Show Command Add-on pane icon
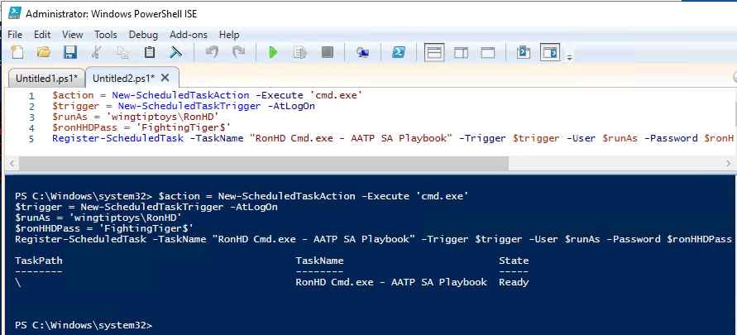This screenshot has height=335, width=737. [550, 52]
